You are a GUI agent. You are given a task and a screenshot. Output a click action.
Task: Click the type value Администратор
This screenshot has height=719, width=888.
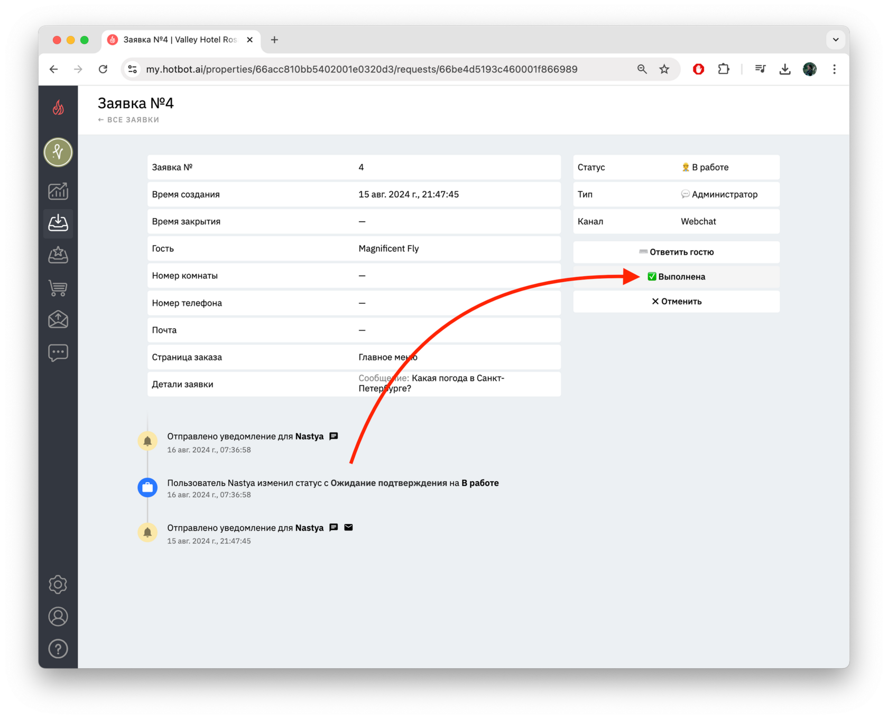[719, 194]
